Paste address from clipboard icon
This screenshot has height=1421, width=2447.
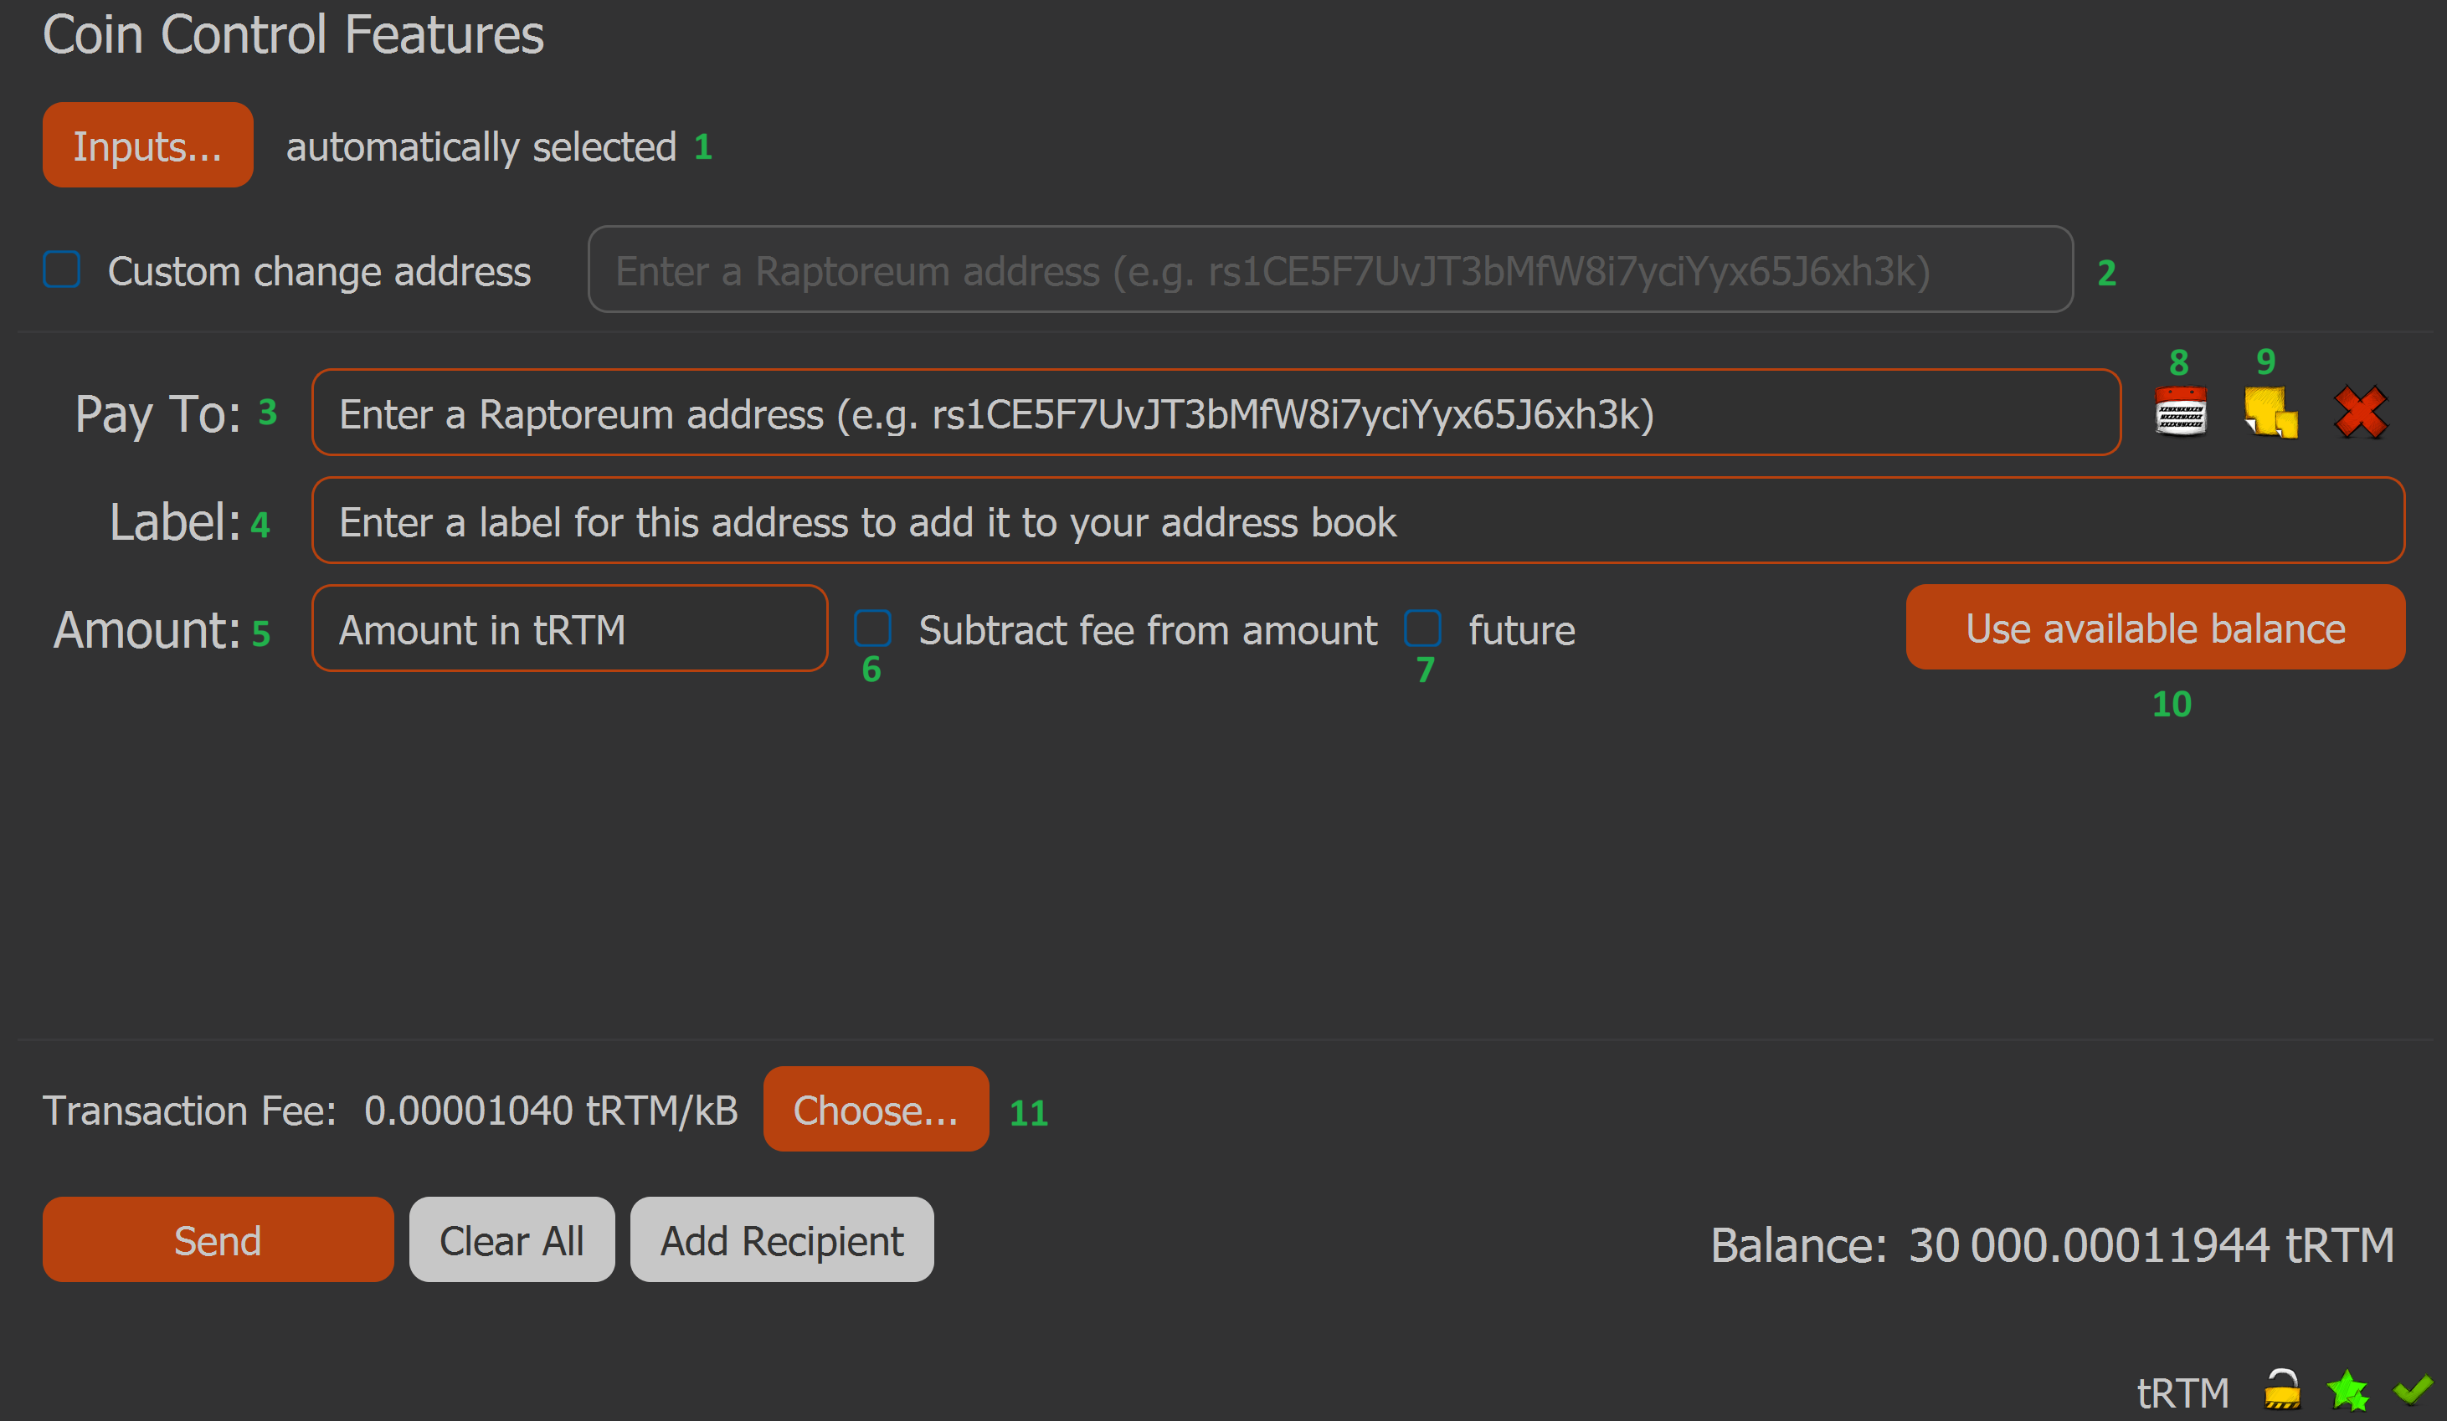(2270, 413)
